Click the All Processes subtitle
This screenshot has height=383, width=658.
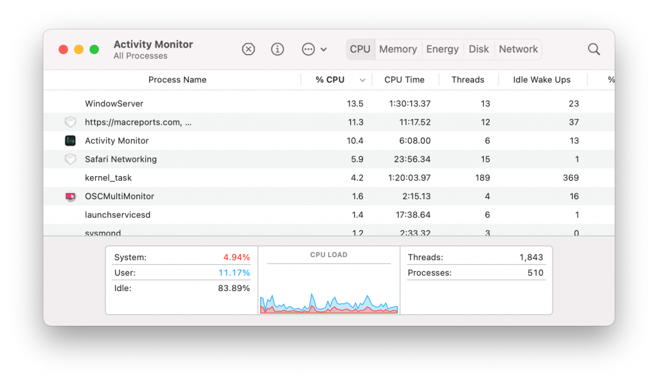[140, 56]
